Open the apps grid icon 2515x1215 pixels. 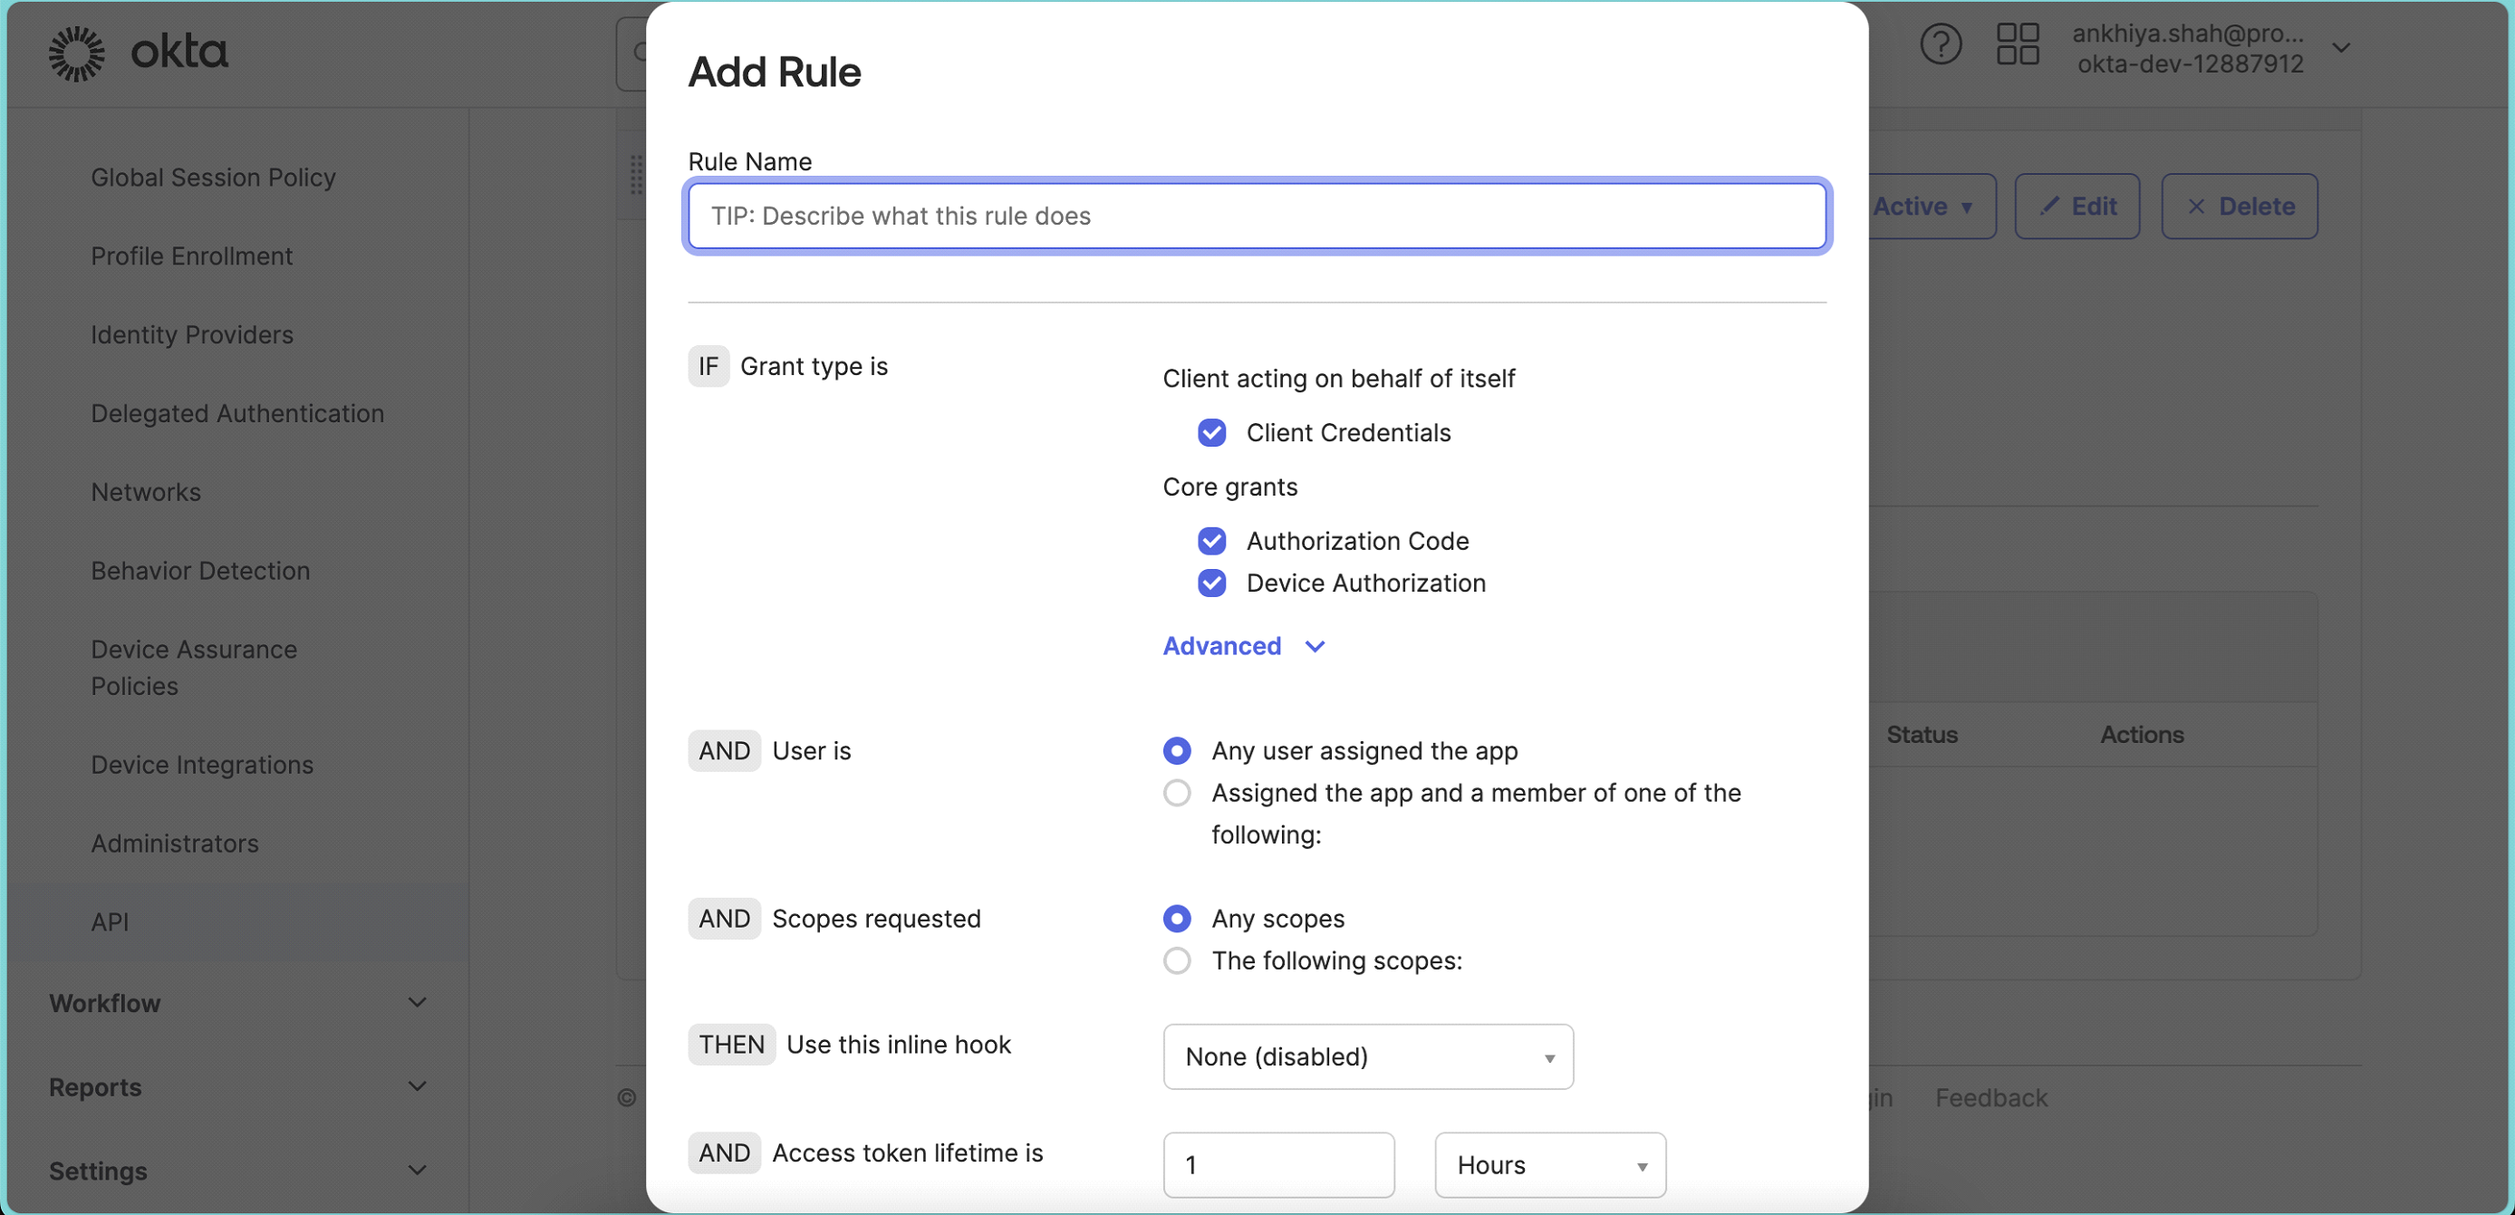coord(2017,45)
